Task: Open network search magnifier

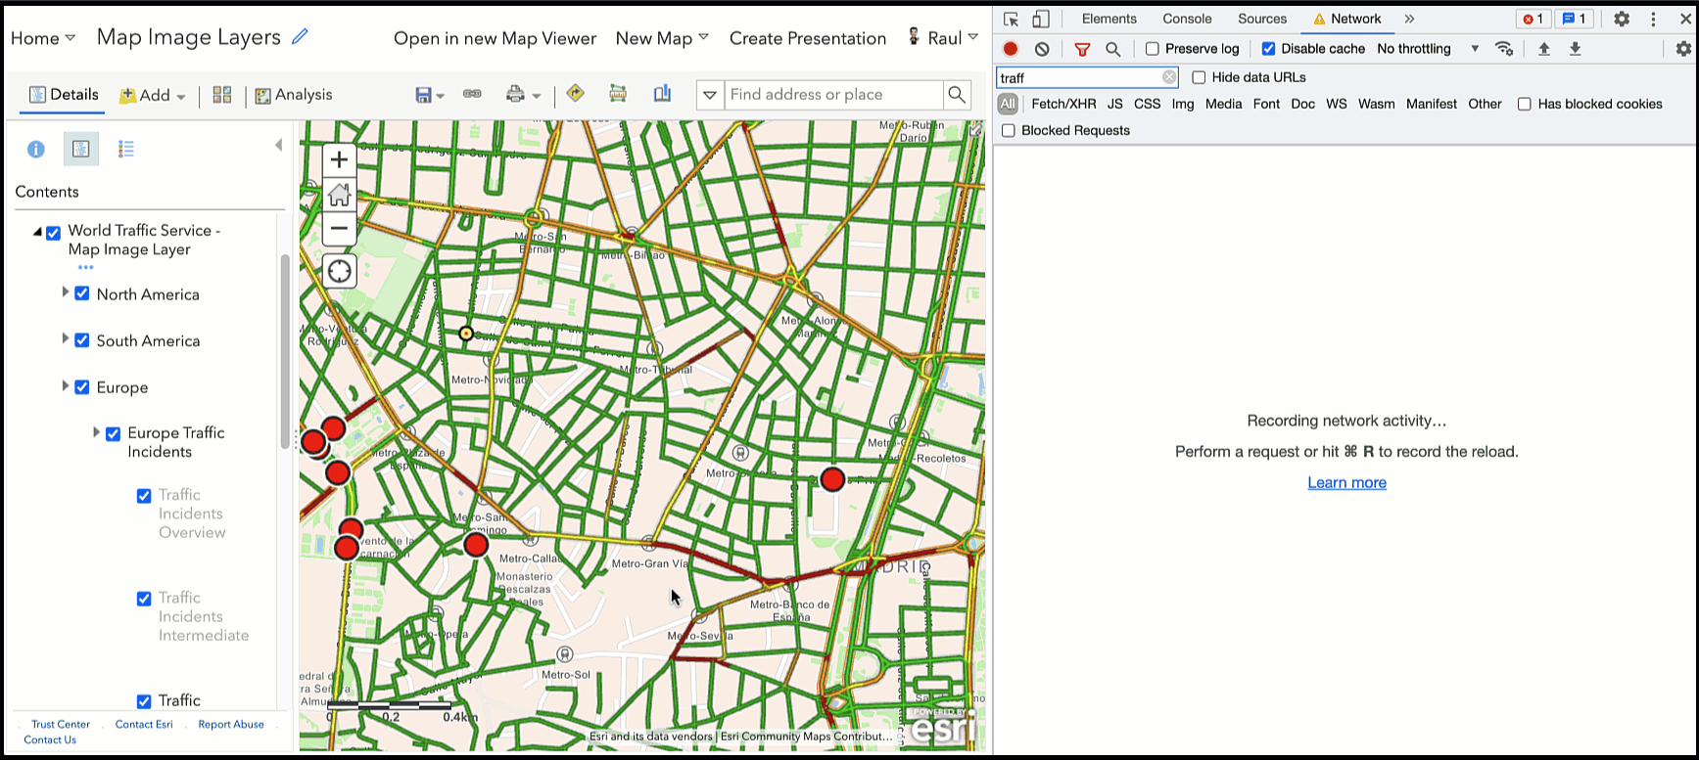Action: click(1113, 49)
